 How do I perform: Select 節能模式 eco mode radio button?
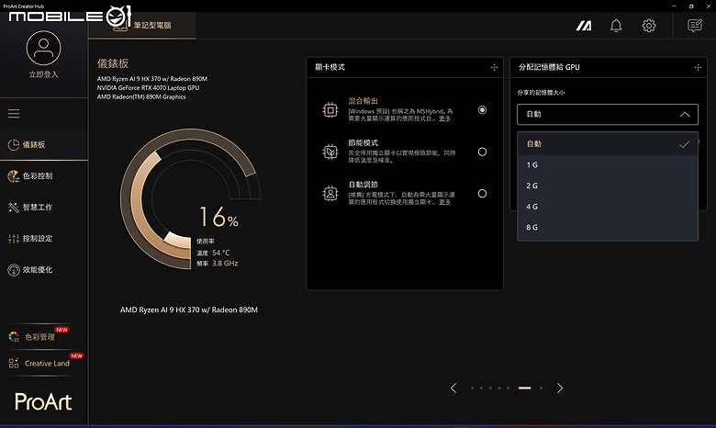482,152
